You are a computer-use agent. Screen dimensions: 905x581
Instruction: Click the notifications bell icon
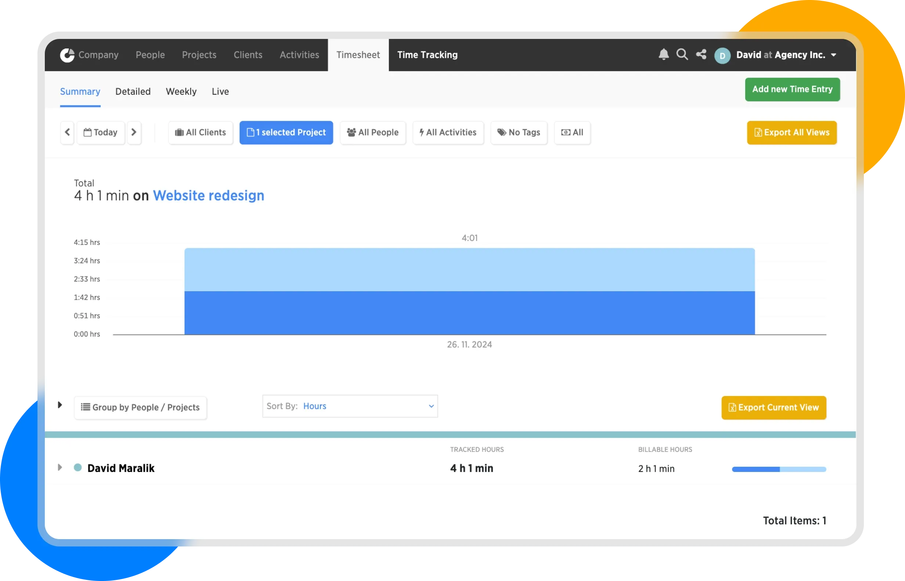(x=664, y=54)
